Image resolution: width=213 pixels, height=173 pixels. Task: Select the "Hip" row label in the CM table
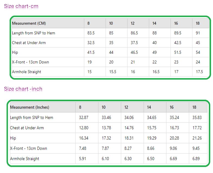(x=15, y=53)
